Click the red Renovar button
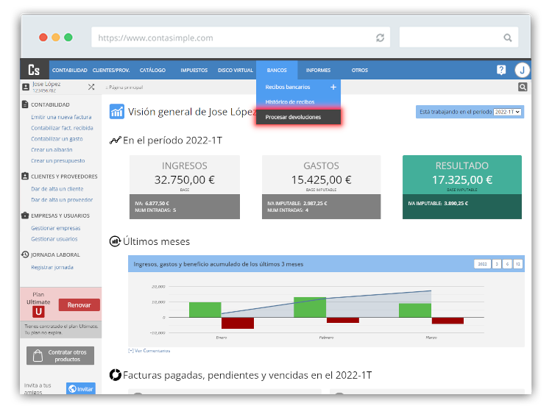Viewport: 552px width, 406px height. pyautogui.click(x=79, y=305)
